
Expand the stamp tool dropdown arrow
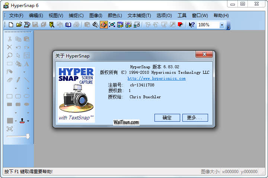(28, 121)
